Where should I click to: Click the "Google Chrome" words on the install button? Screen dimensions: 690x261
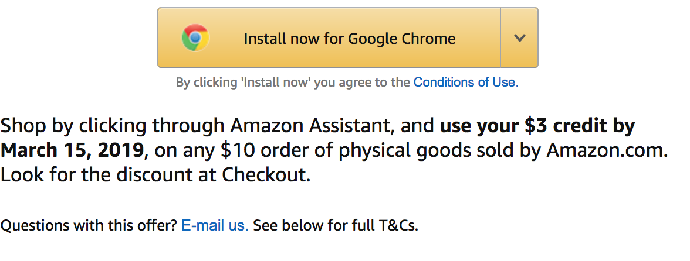point(402,39)
